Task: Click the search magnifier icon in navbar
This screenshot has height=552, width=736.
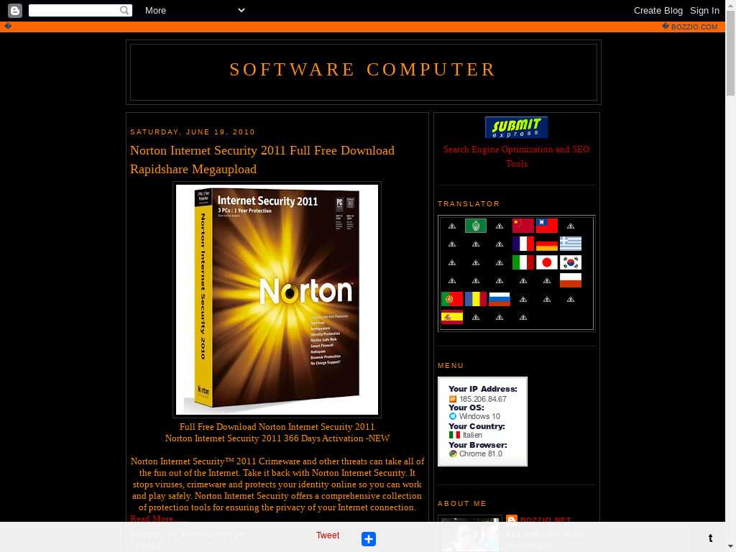Action: (x=124, y=10)
